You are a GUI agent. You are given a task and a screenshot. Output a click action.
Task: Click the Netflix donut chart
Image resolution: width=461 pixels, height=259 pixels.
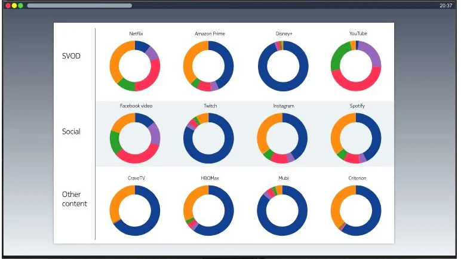(x=135, y=66)
